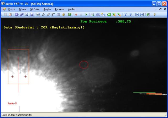Click the clipboard checklist toolbar icon

pyautogui.click(x=10, y=14)
